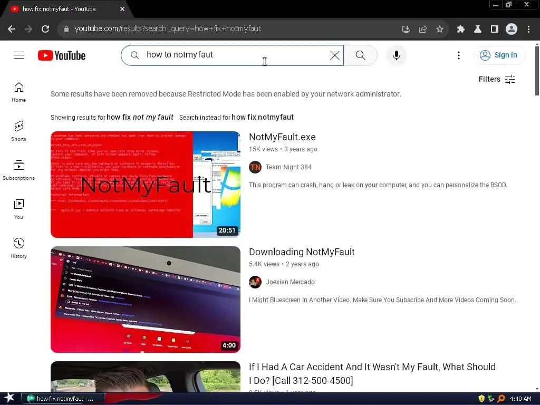
Task: Open the car accident video title
Action: (x=372, y=374)
